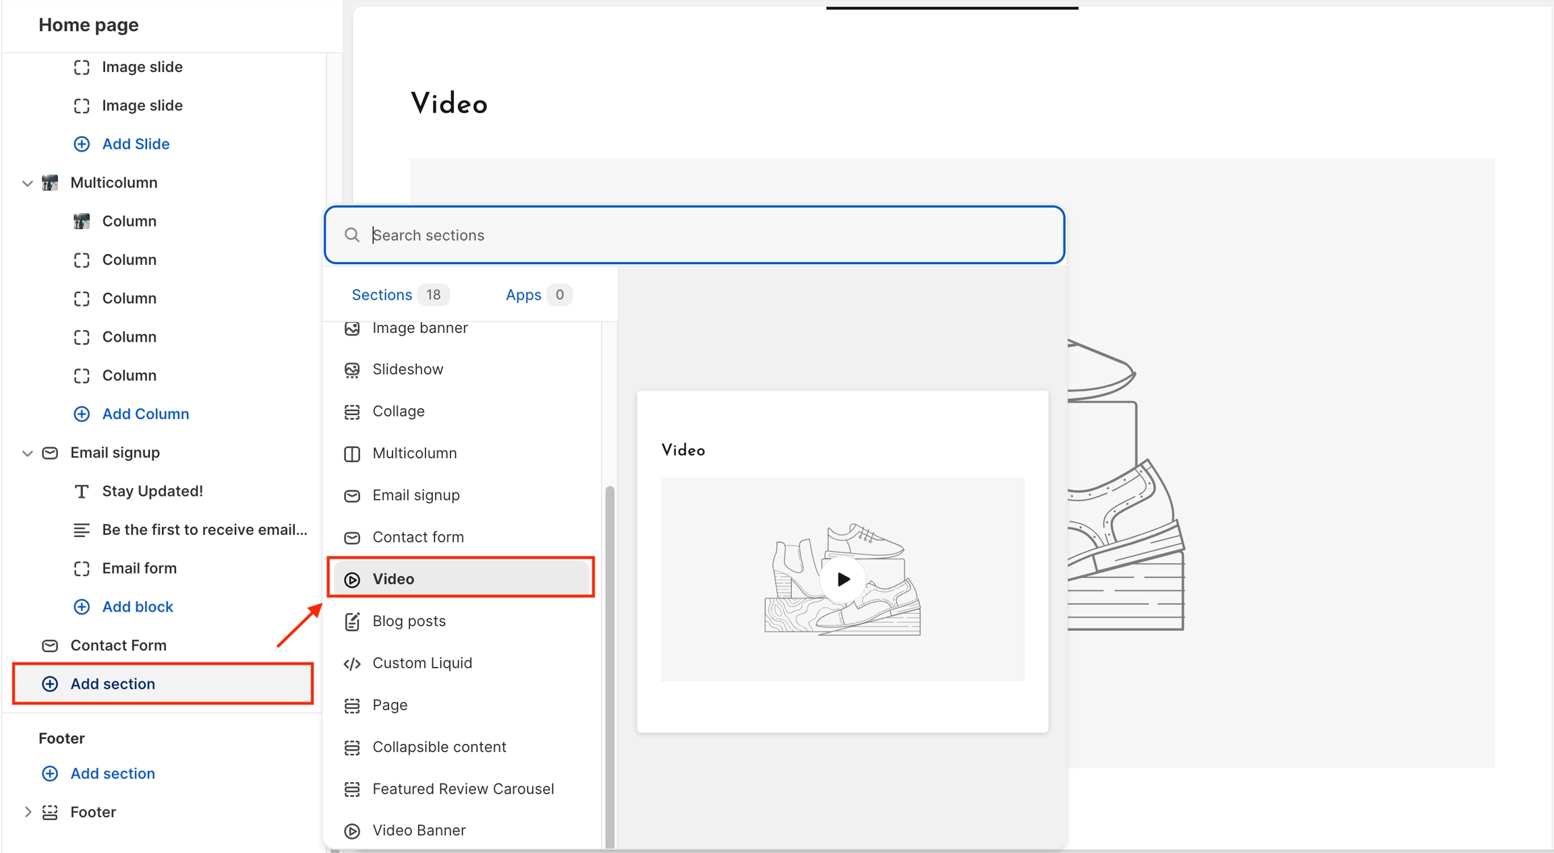Add the Collapsible content section
This screenshot has height=853, width=1554.
point(439,747)
